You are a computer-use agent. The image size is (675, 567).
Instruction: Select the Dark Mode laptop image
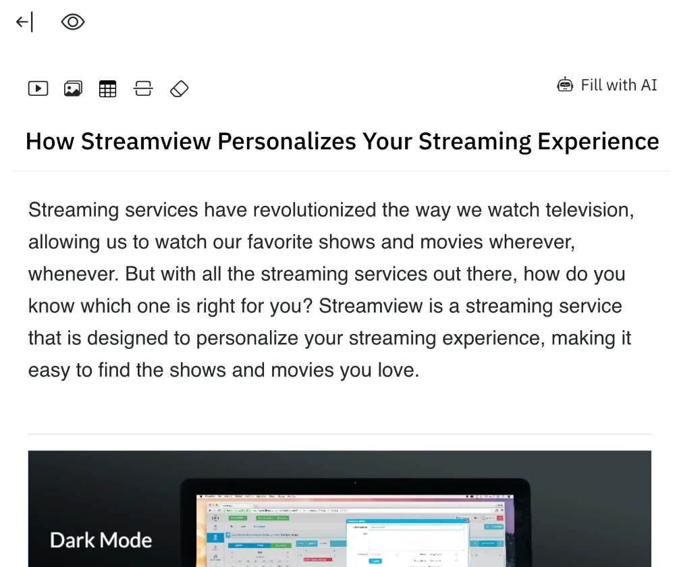pyautogui.click(x=340, y=509)
